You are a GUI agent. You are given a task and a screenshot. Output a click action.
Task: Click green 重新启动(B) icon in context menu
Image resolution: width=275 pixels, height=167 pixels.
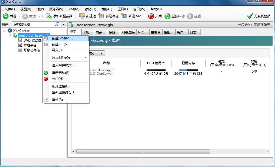46,73
